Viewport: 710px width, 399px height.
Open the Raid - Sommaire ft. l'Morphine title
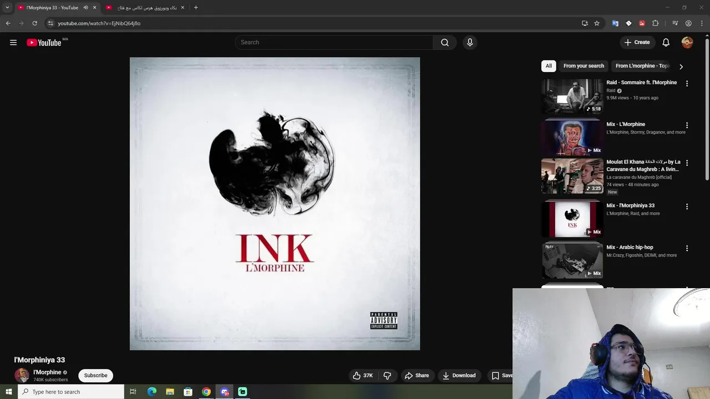tap(641, 83)
